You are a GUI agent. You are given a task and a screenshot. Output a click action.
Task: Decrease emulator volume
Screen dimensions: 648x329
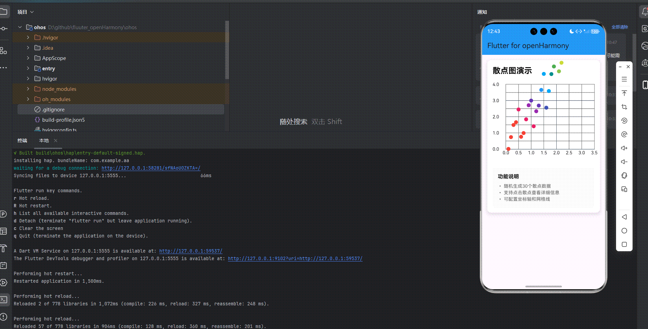tap(624, 162)
